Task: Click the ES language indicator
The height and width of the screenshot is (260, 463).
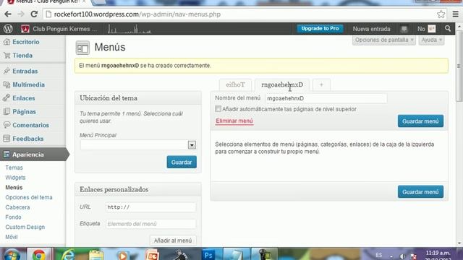Action: tap(379, 255)
